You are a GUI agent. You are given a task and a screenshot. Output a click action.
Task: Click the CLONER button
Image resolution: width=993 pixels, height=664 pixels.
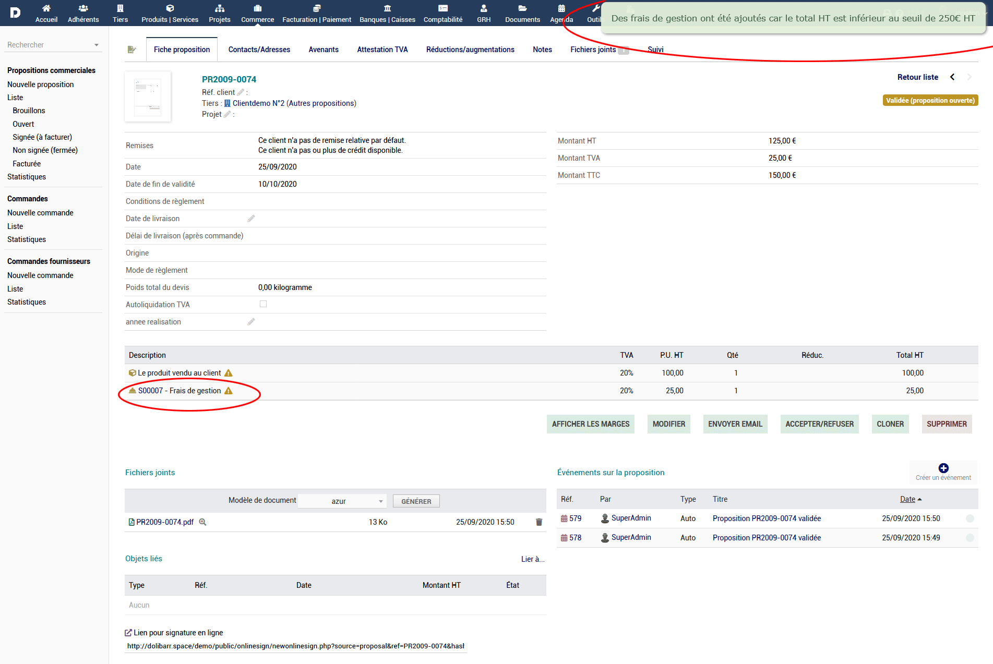pyautogui.click(x=890, y=424)
